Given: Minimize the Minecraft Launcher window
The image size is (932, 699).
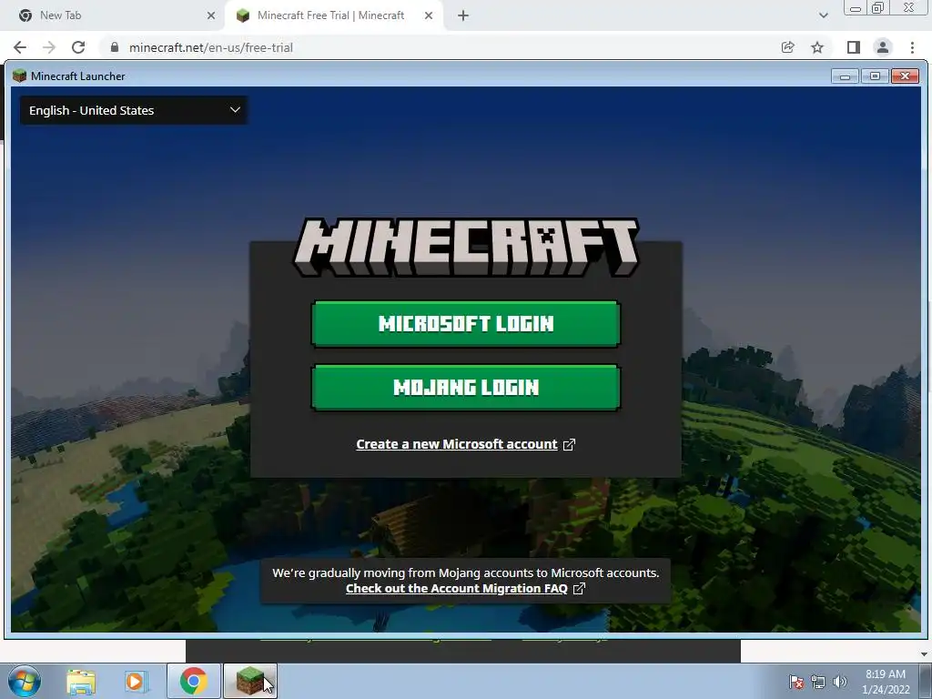Looking at the screenshot, I should coord(845,76).
